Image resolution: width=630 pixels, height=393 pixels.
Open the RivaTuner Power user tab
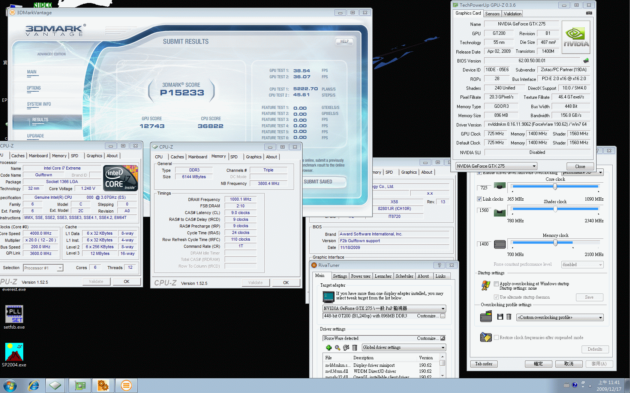(x=360, y=276)
